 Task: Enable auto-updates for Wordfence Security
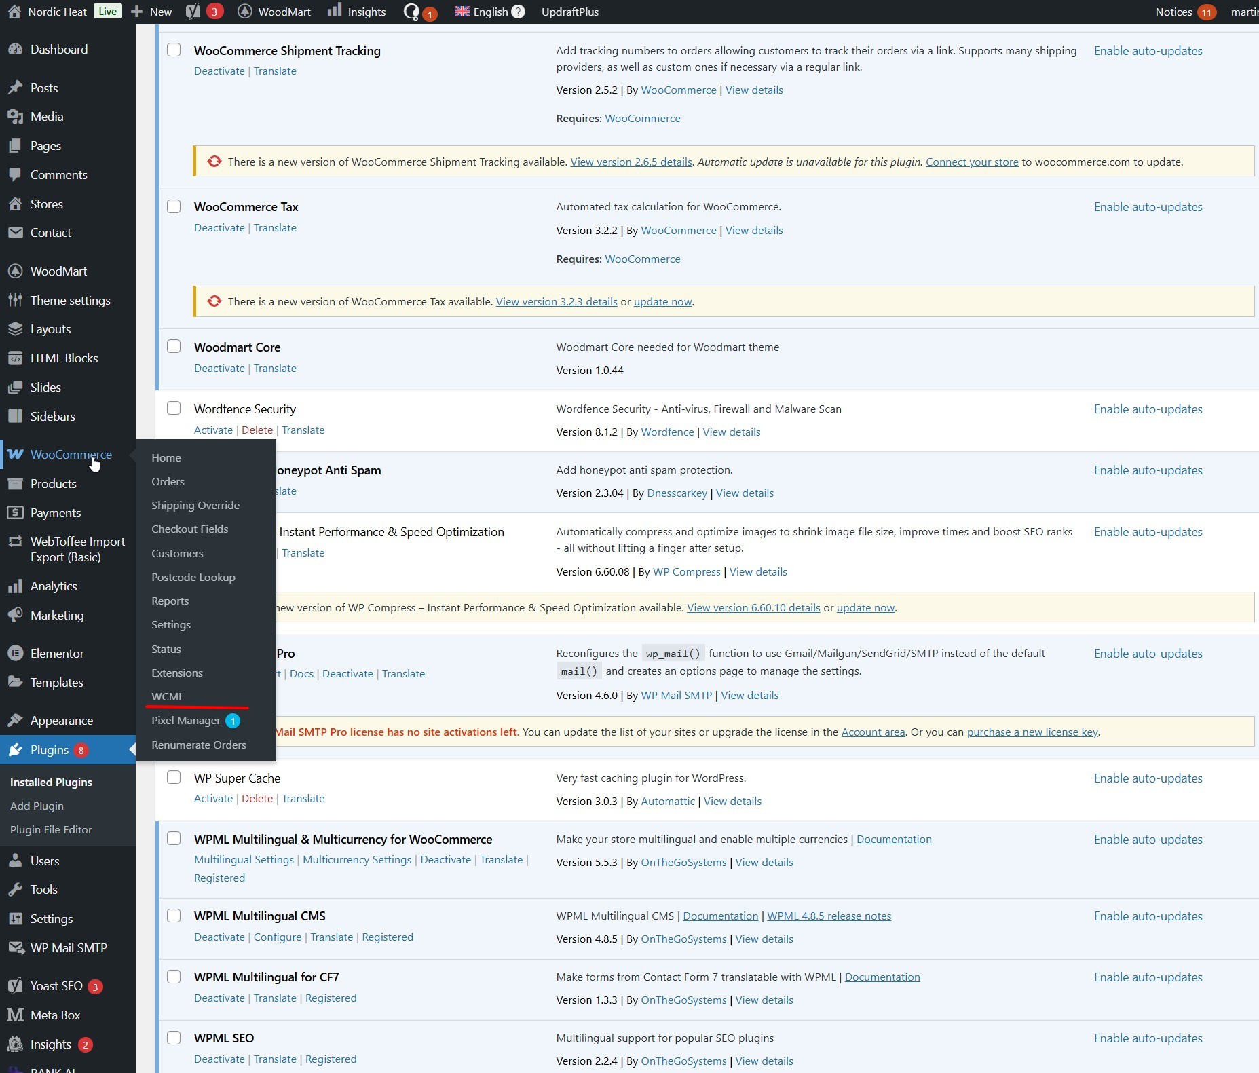click(x=1148, y=409)
